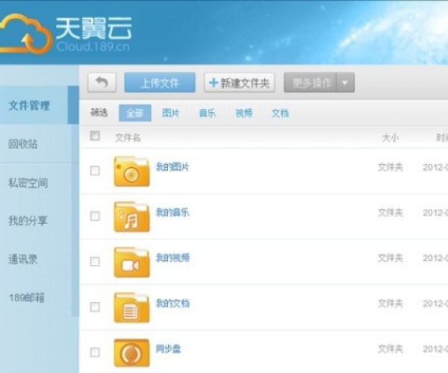Open 我的分享 in the sidebar
Screen dimensions: 448x373
(x=28, y=221)
